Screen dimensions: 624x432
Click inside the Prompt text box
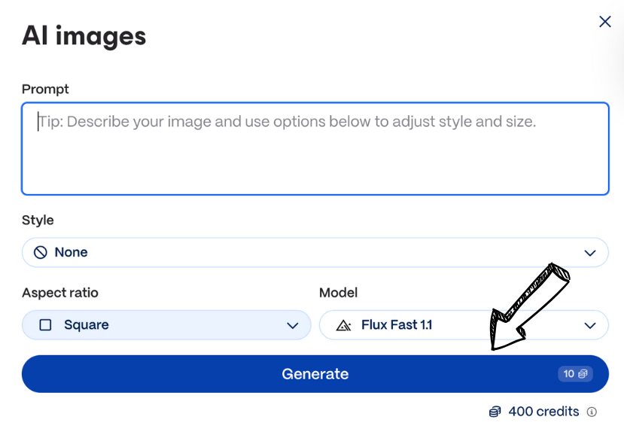tap(315, 149)
